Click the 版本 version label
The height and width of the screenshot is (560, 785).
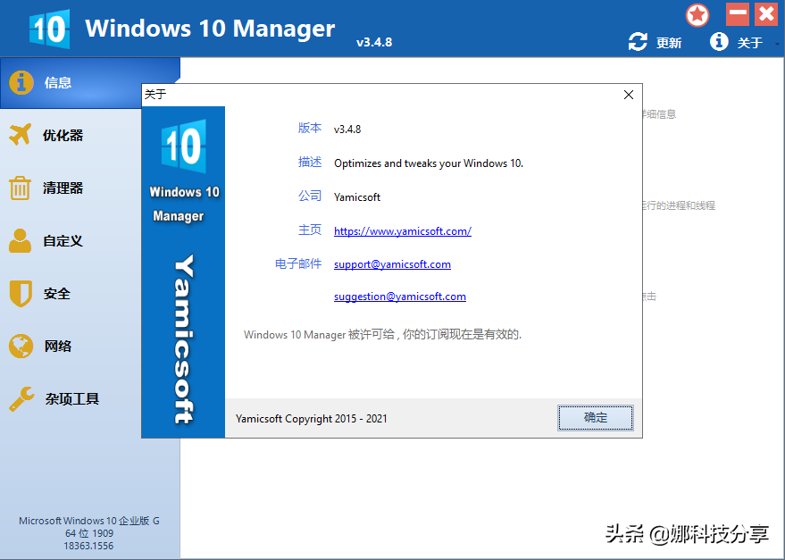pyautogui.click(x=309, y=129)
